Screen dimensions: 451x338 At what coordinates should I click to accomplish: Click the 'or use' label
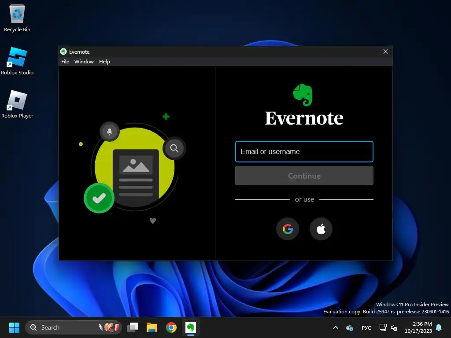point(304,199)
